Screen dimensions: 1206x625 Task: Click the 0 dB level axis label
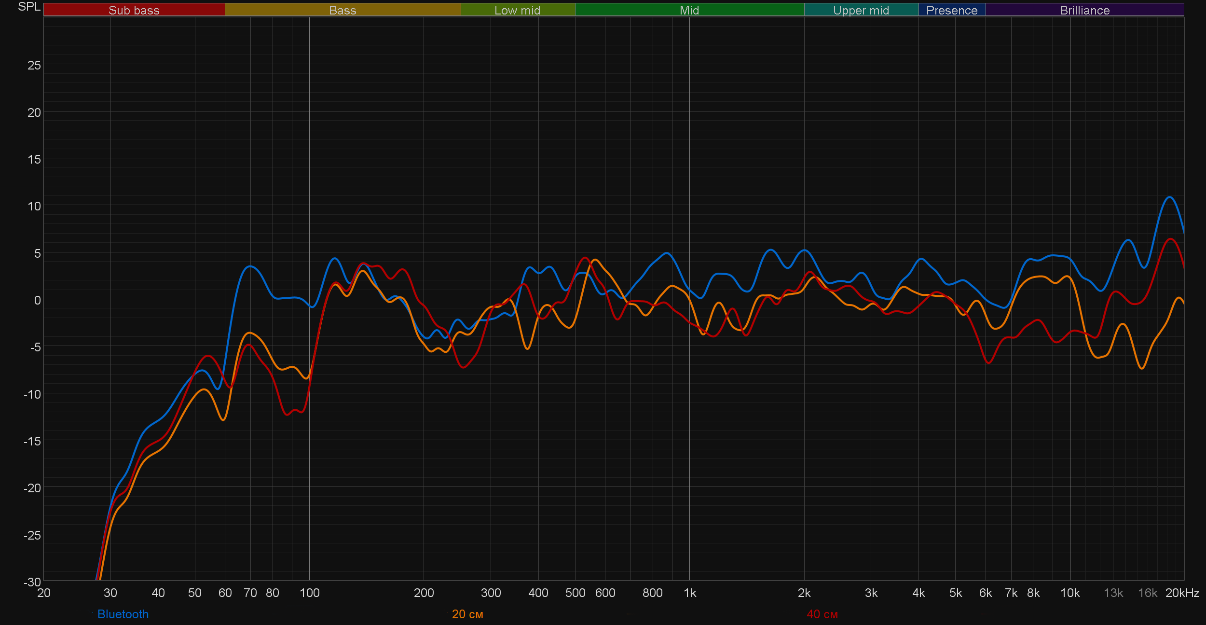[x=37, y=300]
